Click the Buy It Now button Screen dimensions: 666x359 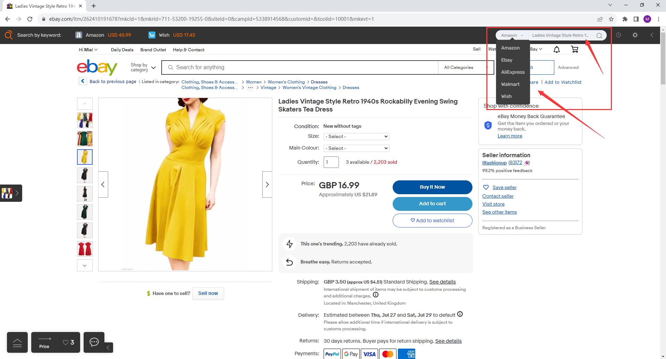pyautogui.click(x=432, y=187)
